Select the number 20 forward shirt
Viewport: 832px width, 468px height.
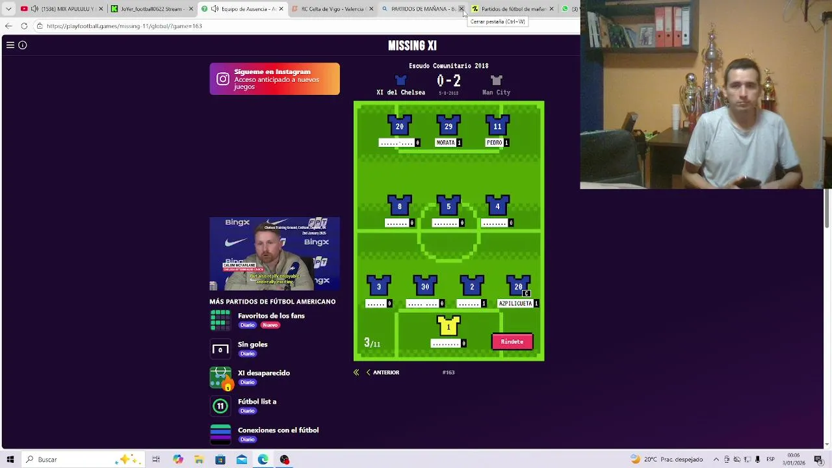click(399, 126)
